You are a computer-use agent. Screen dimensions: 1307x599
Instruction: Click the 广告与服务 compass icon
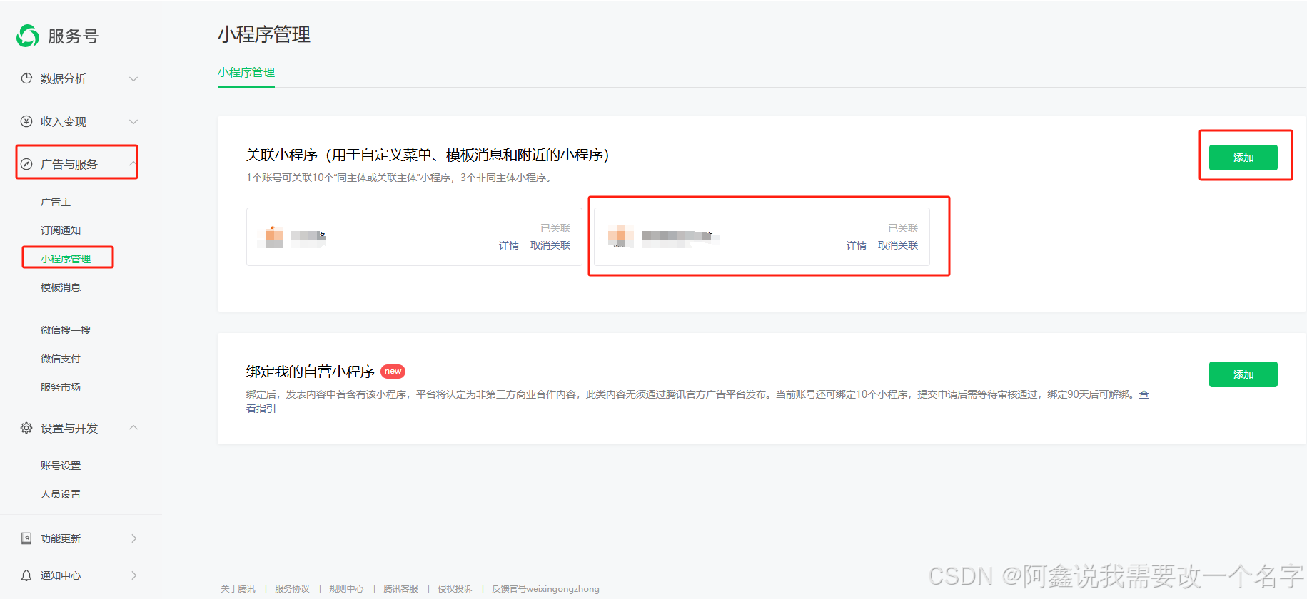[x=26, y=164]
